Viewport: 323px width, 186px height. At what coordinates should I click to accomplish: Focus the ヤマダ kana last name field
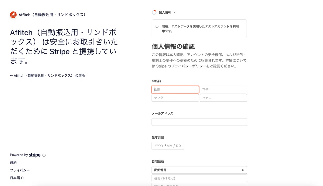point(175,98)
